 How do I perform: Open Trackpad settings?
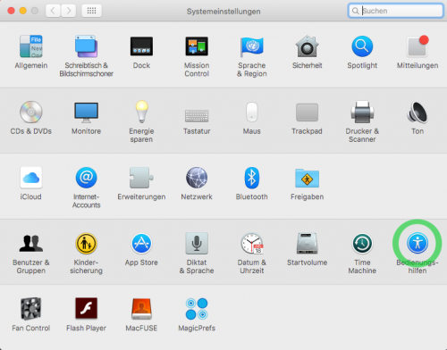(x=307, y=112)
